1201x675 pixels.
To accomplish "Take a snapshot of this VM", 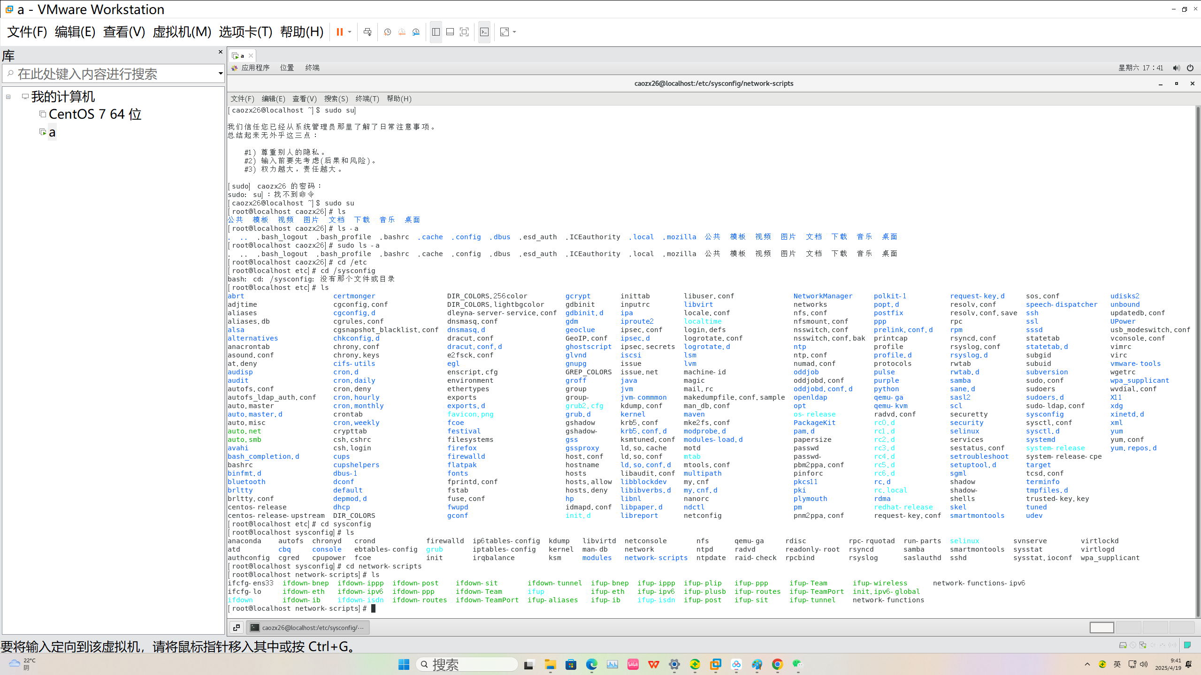I will [x=387, y=32].
